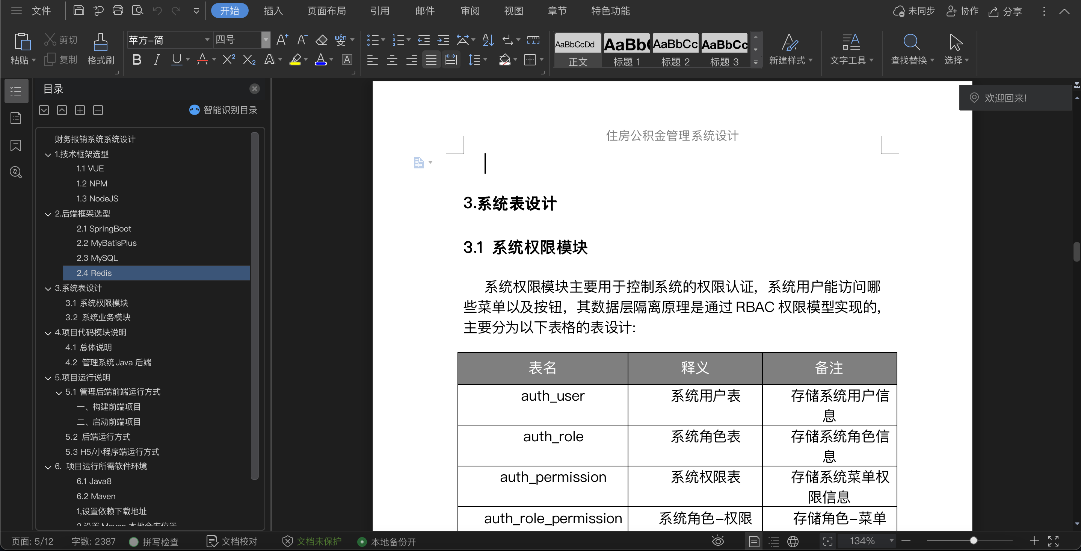Viewport: 1081px width, 551px height.
Task: Open the 文件 menu
Action: coord(41,11)
